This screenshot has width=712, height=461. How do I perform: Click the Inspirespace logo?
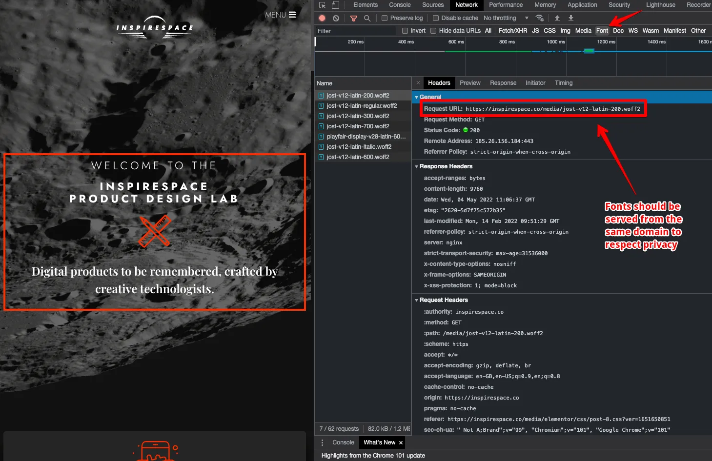coord(155,28)
